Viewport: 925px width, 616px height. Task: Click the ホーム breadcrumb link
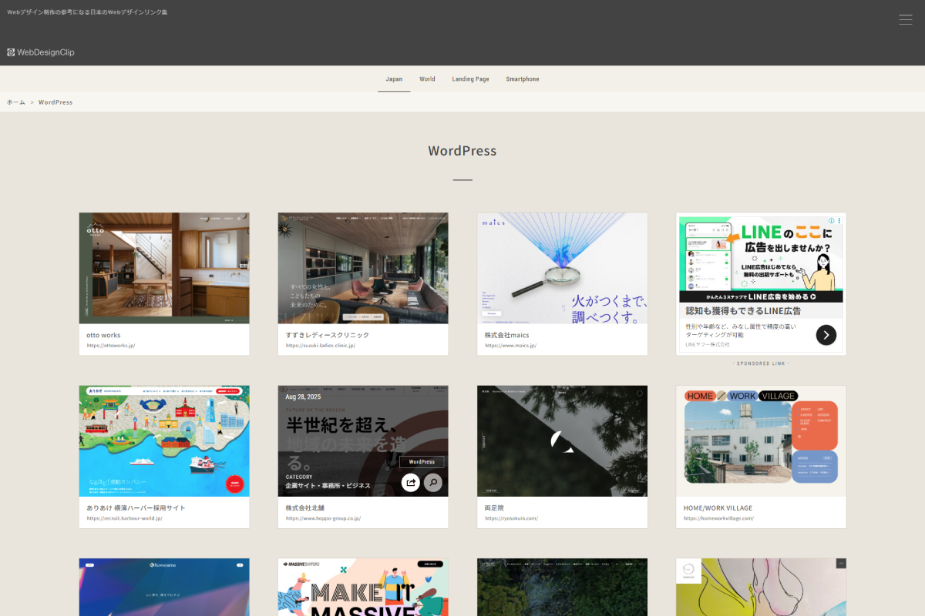(x=16, y=102)
